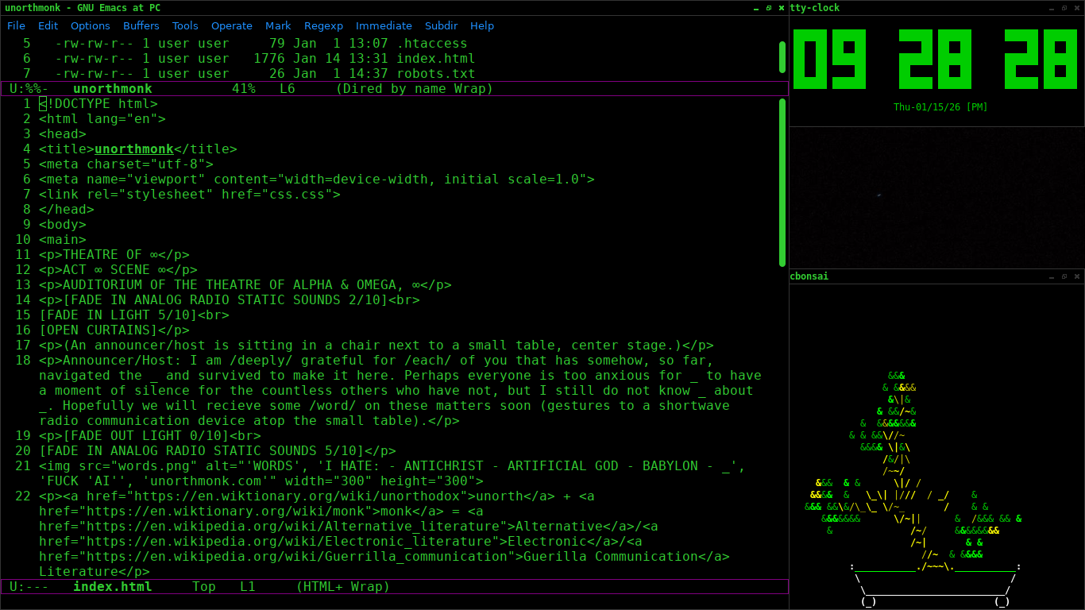
Task: Open the Buffers menu
Action: tap(141, 25)
